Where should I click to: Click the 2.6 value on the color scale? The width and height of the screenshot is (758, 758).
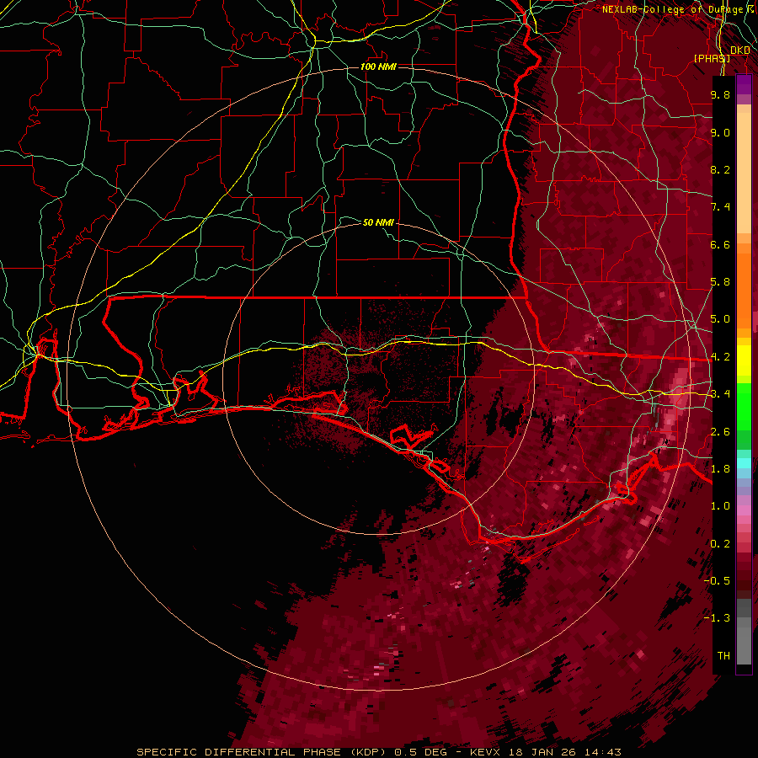tap(720, 432)
